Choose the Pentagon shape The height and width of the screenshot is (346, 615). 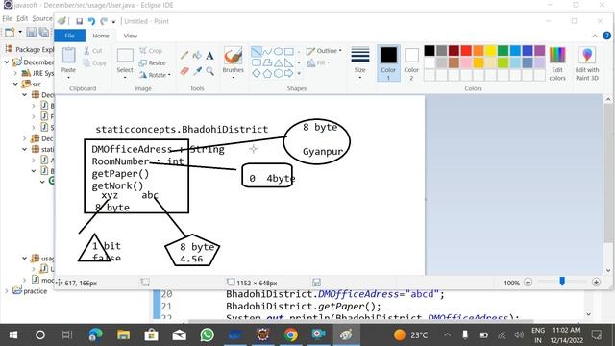pyautogui.click(x=267, y=73)
